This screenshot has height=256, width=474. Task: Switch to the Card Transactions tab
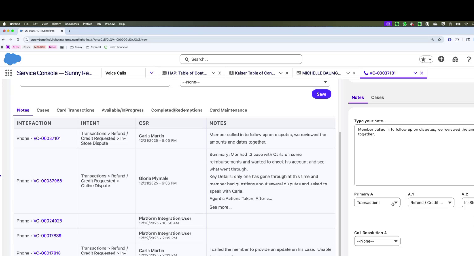coord(75,110)
